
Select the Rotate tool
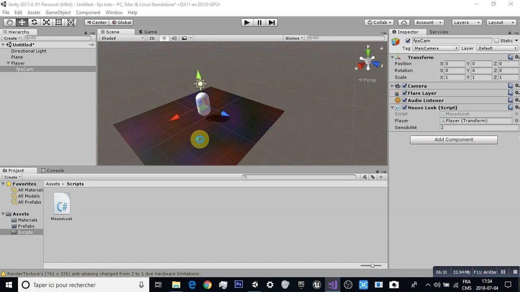point(34,22)
